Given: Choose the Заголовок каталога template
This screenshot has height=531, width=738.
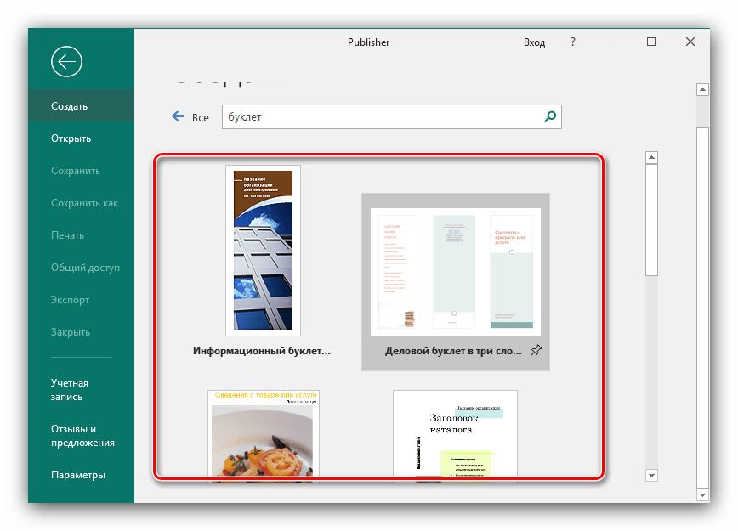Looking at the screenshot, I should [x=455, y=433].
